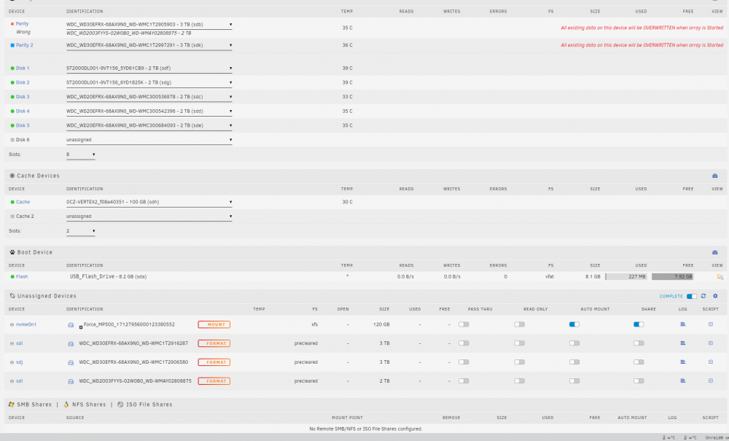Click the Flash free space bar 7.92 GB
The width and height of the screenshot is (729, 441).
pos(672,276)
